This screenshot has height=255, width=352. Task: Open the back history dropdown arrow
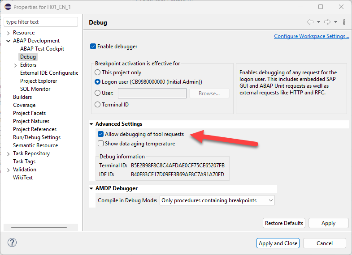318,22
